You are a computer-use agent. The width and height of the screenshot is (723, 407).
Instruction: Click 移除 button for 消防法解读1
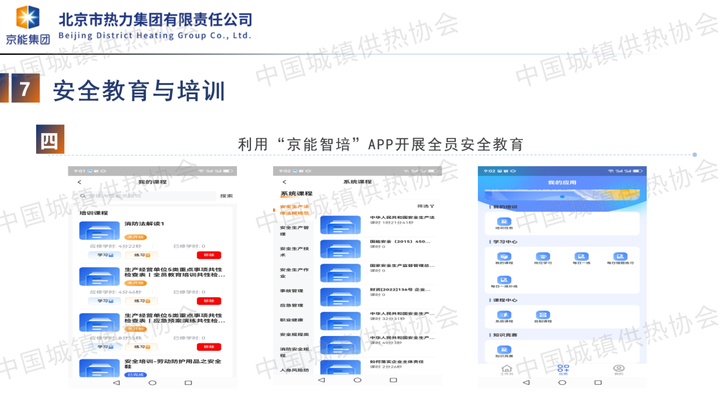[x=208, y=255]
